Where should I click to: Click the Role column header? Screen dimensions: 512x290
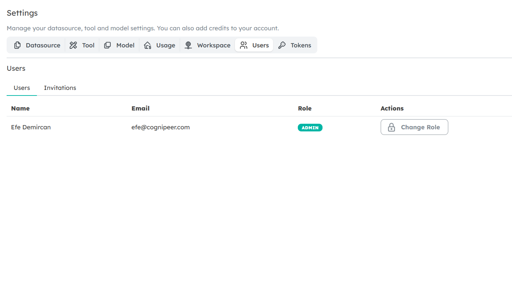pyautogui.click(x=305, y=108)
